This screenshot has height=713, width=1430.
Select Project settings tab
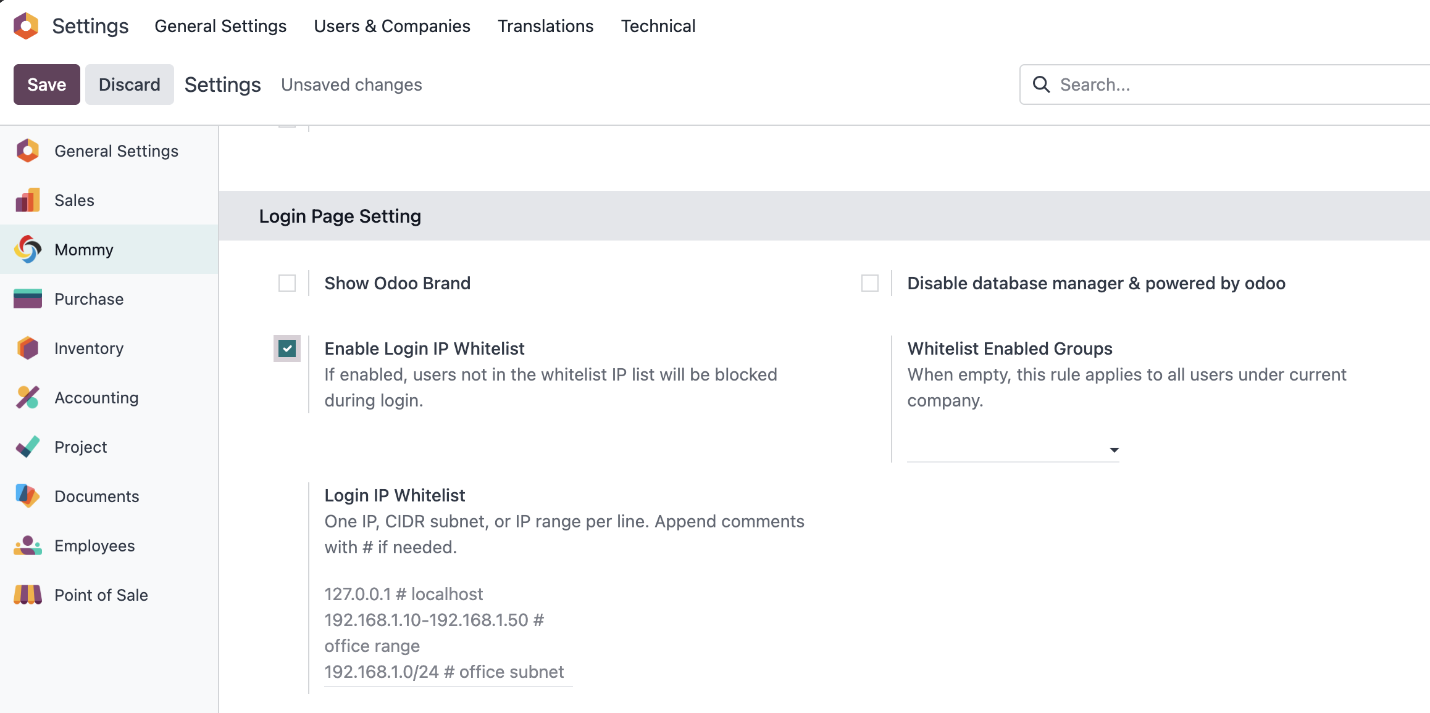pos(109,447)
